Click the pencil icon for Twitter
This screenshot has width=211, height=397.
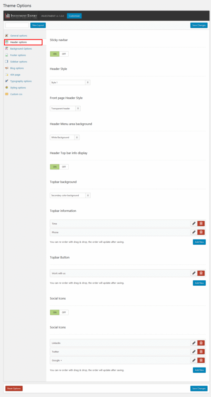(194, 351)
